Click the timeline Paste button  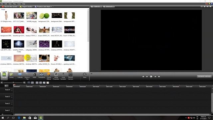(48, 83)
